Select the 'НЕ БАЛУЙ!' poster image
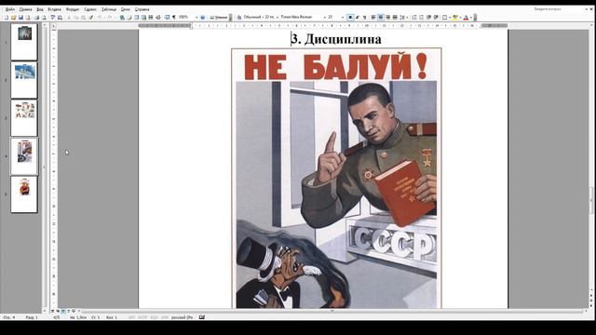596x335 pixels. pos(336,178)
